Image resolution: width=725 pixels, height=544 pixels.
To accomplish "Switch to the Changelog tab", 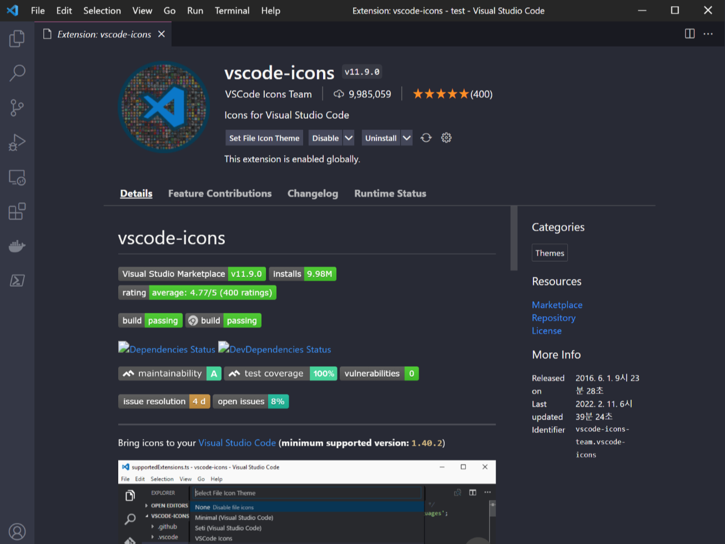I will coord(313,193).
